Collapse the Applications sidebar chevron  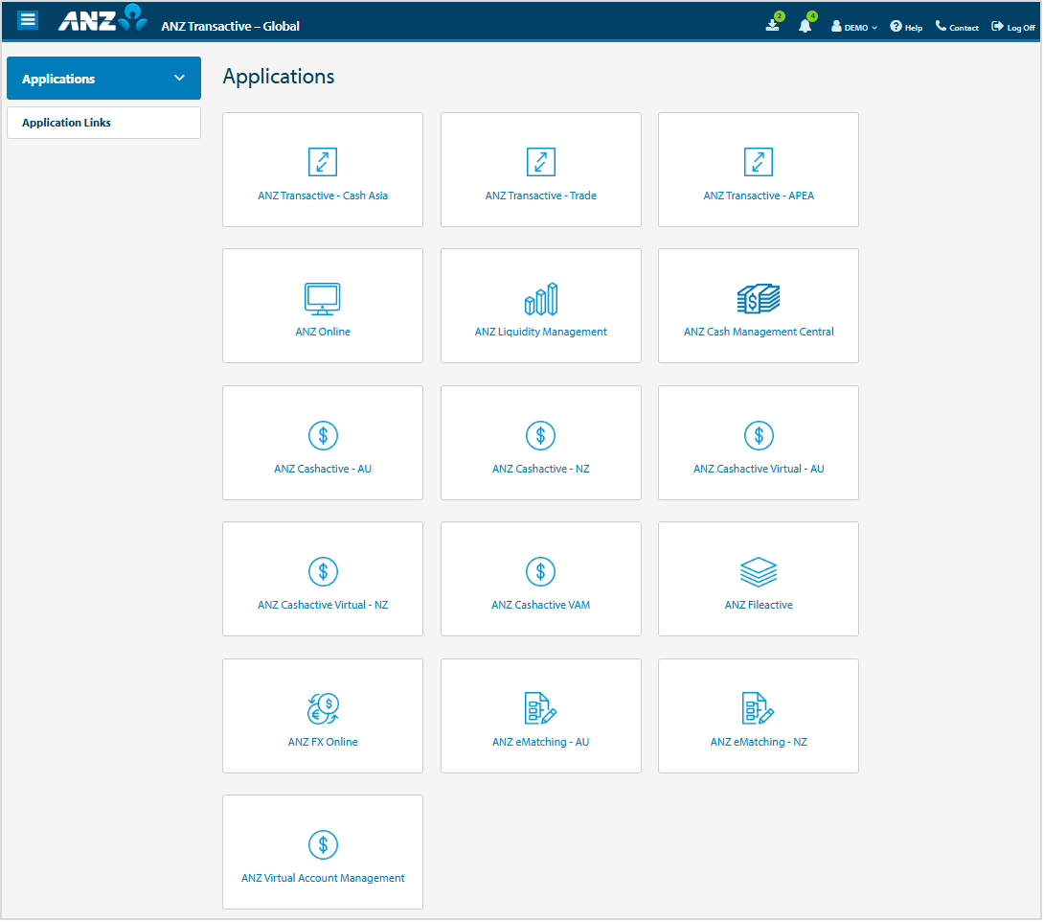179,79
